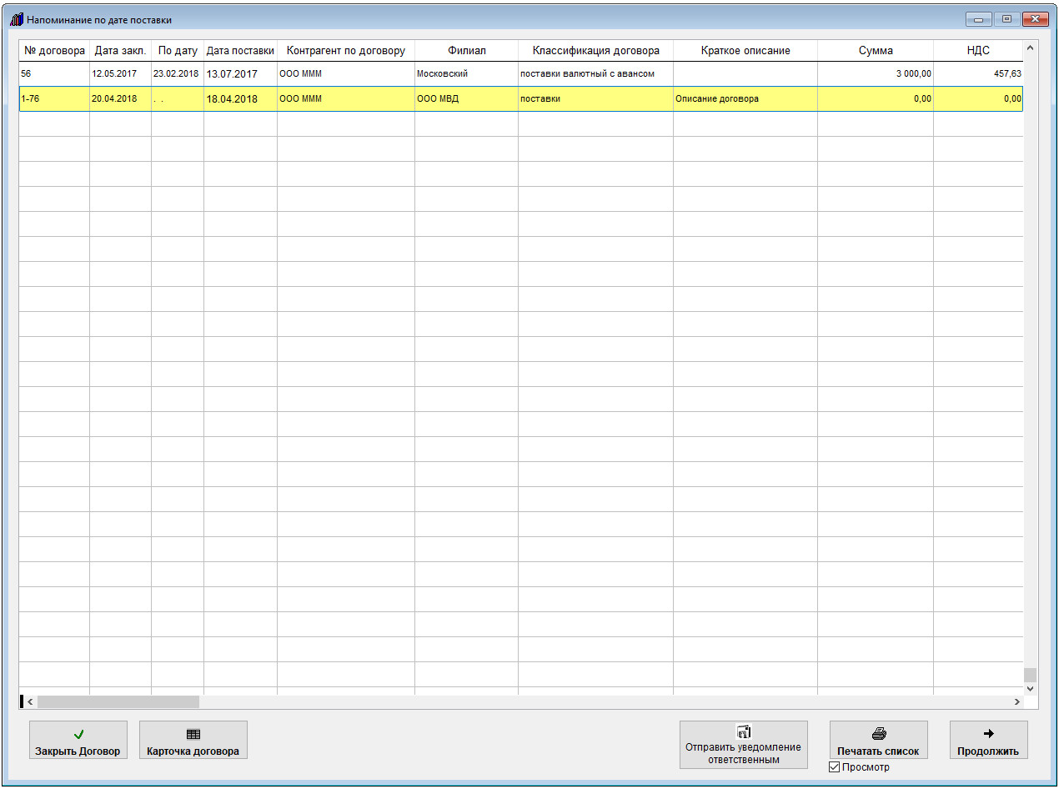Viewport: 1059px width, 789px height.
Task: Click the НДС column header
Action: click(978, 51)
